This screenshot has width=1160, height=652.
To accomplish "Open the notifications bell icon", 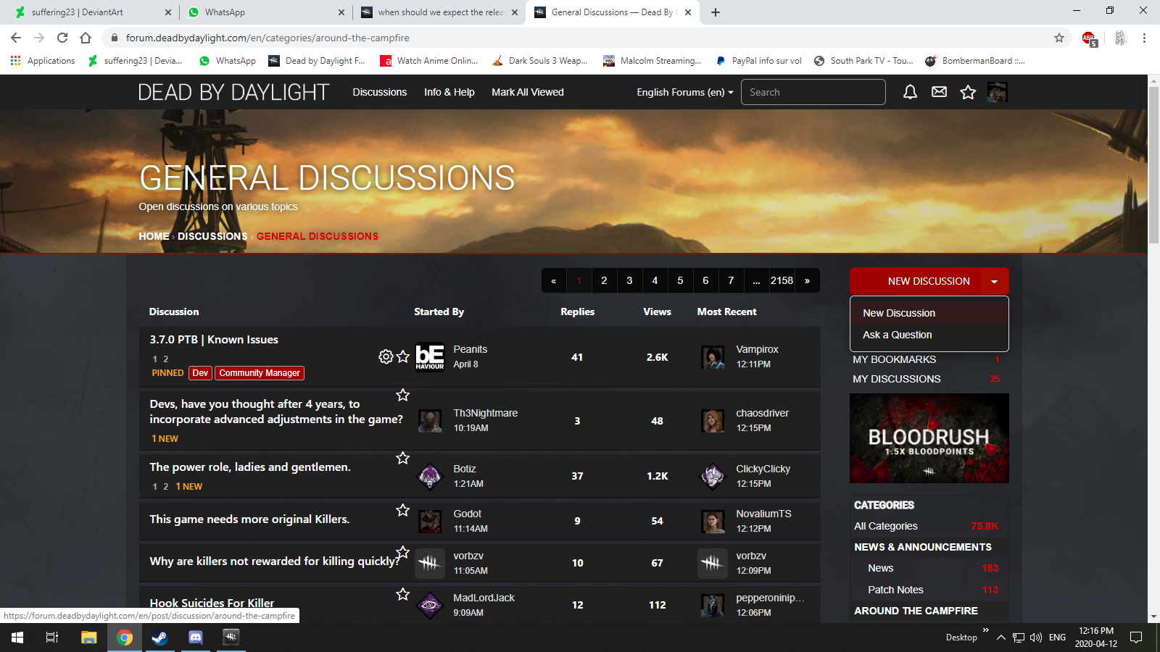I will [x=910, y=92].
